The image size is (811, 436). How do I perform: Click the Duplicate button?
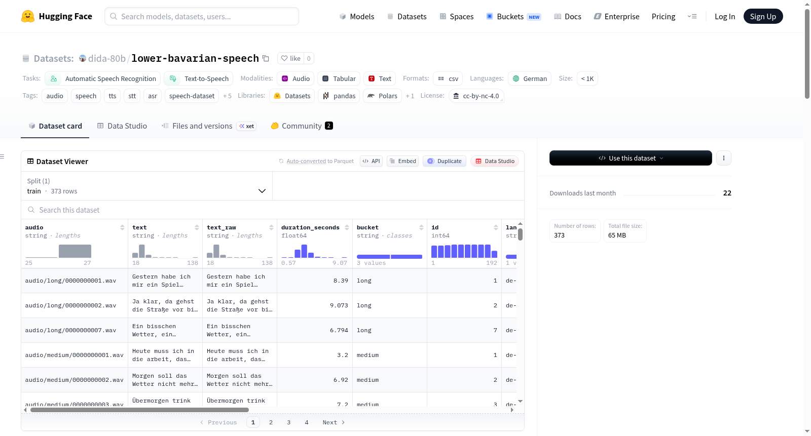445,161
